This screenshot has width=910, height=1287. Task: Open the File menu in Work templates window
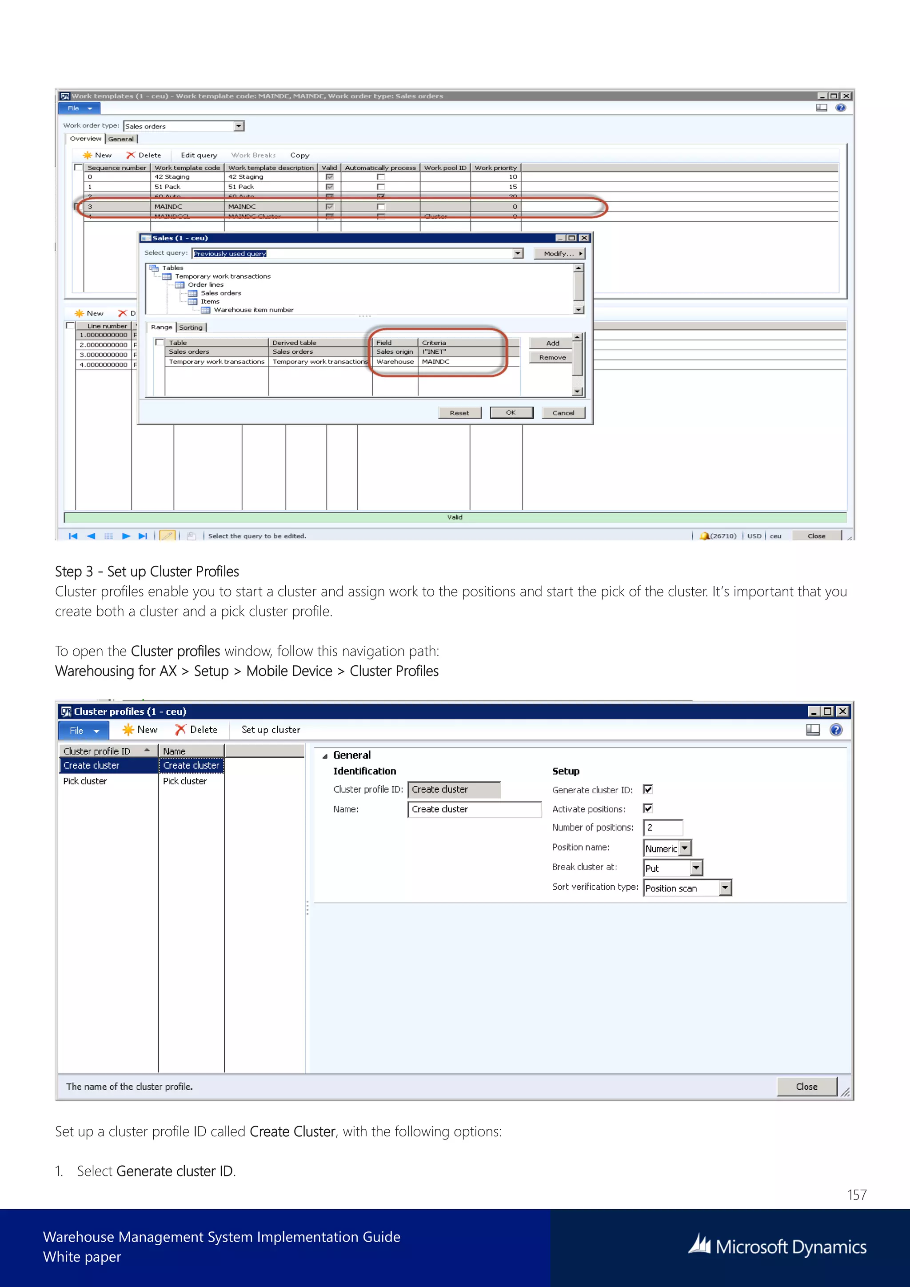(x=79, y=108)
